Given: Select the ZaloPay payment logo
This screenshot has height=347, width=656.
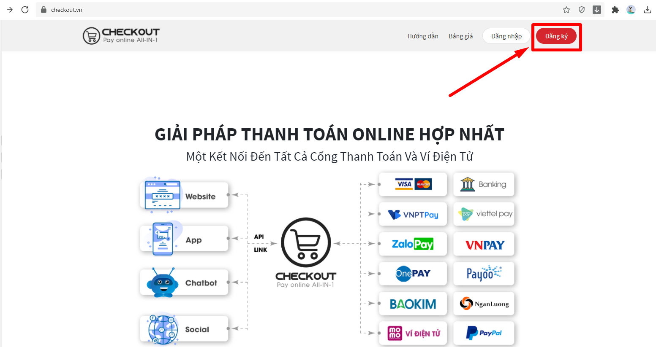Looking at the screenshot, I should tap(413, 244).
